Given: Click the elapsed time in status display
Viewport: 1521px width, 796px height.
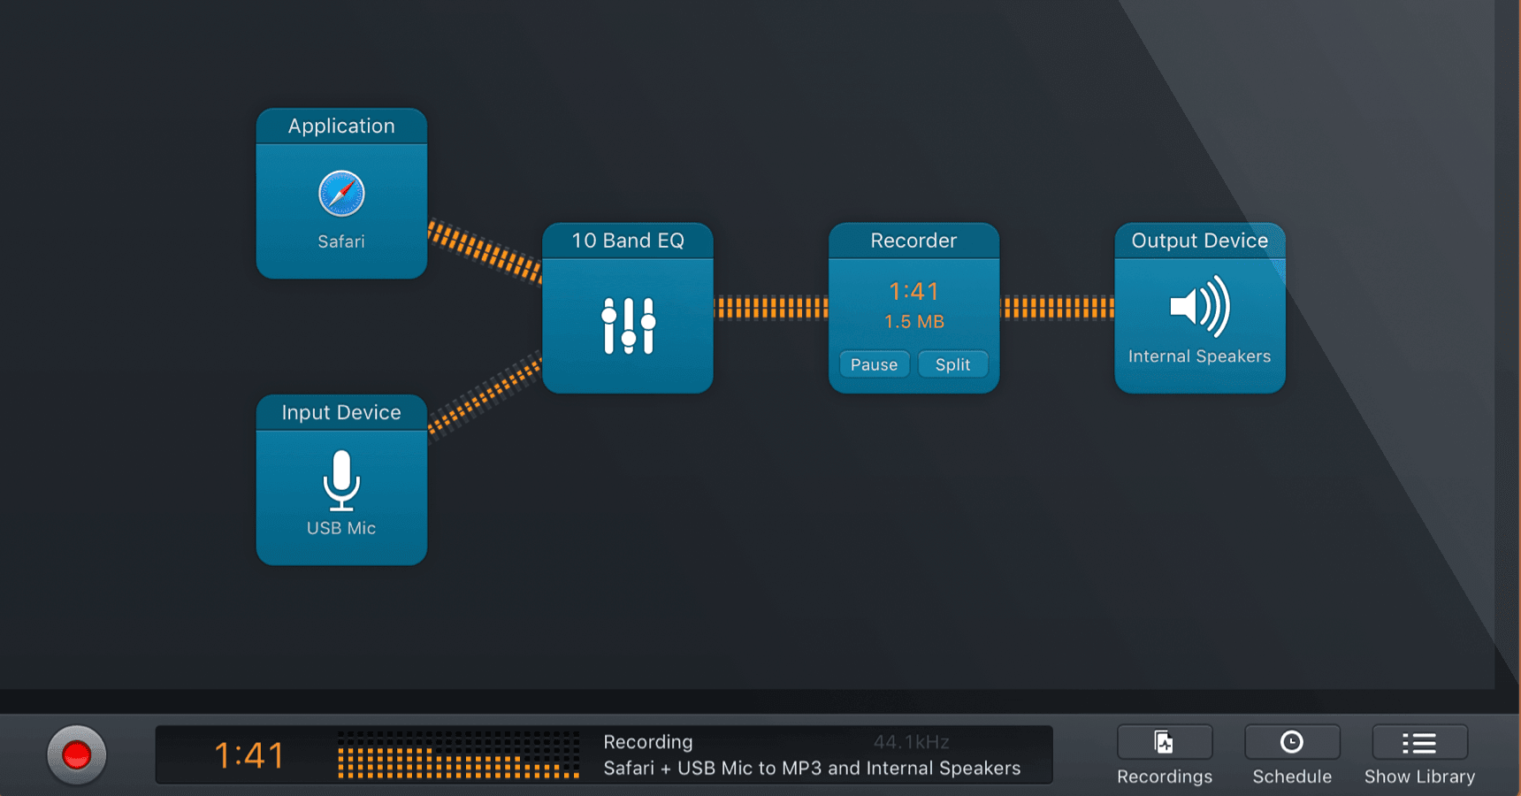Looking at the screenshot, I should pos(249,755).
